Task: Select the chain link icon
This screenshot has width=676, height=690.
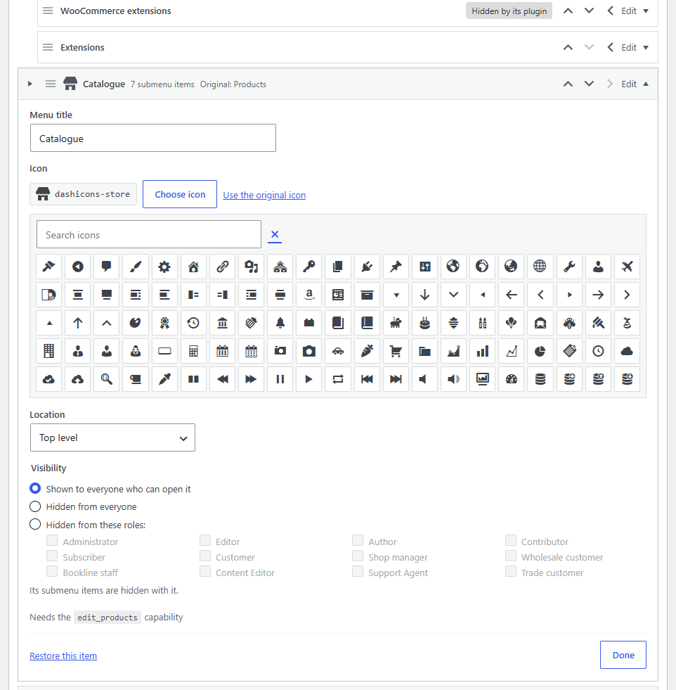Action: click(222, 267)
